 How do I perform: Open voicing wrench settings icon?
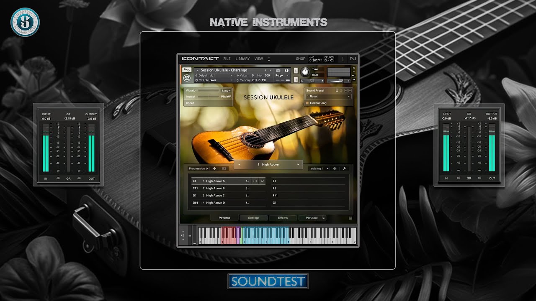click(x=344, y=168)
